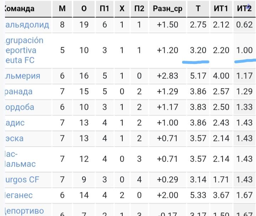
Task: Open the Лас-Пальмас team link
Action: coord(20,159)
